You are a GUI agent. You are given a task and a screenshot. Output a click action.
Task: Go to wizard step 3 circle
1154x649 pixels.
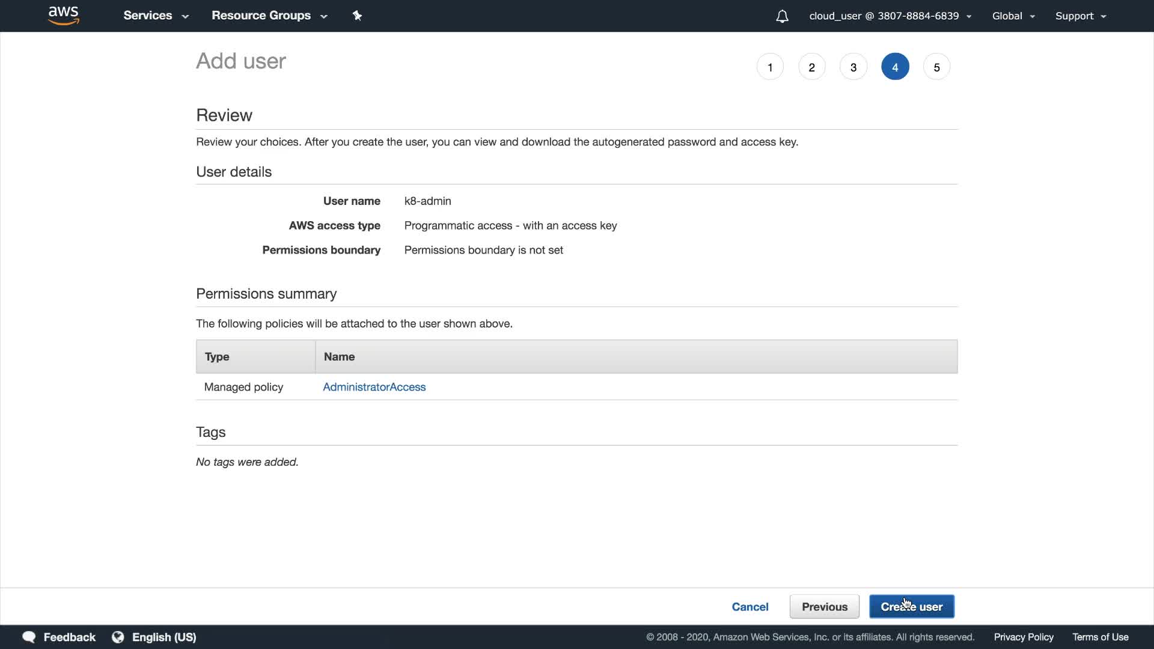point(853,67)
